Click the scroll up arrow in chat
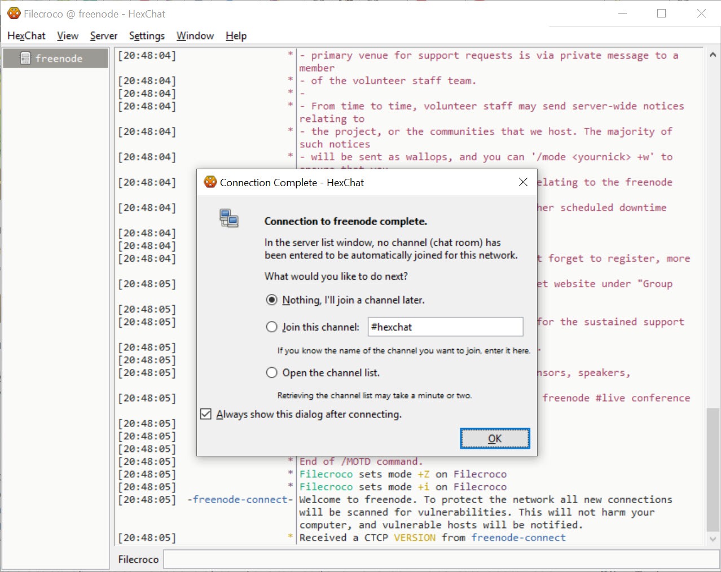 [x=713, y=55]
